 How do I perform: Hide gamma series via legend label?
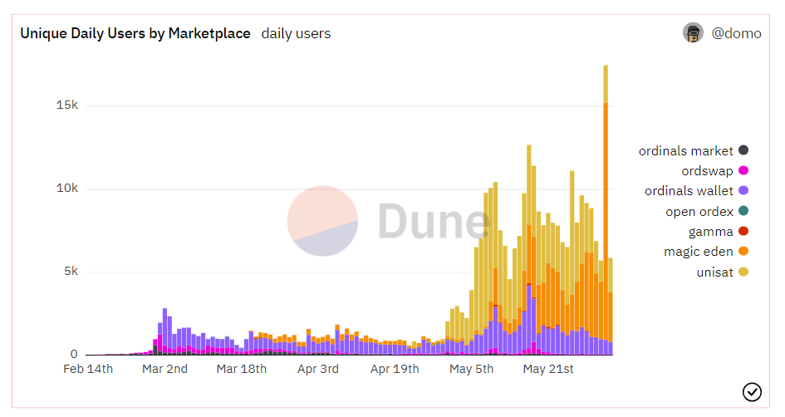pyautogui.click(x=710, y=231)
